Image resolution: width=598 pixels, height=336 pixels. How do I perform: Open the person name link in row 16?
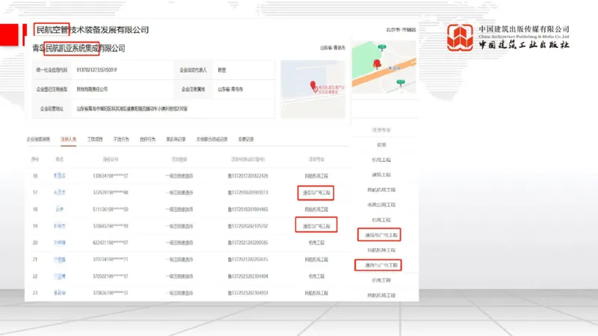pos(60,175)
